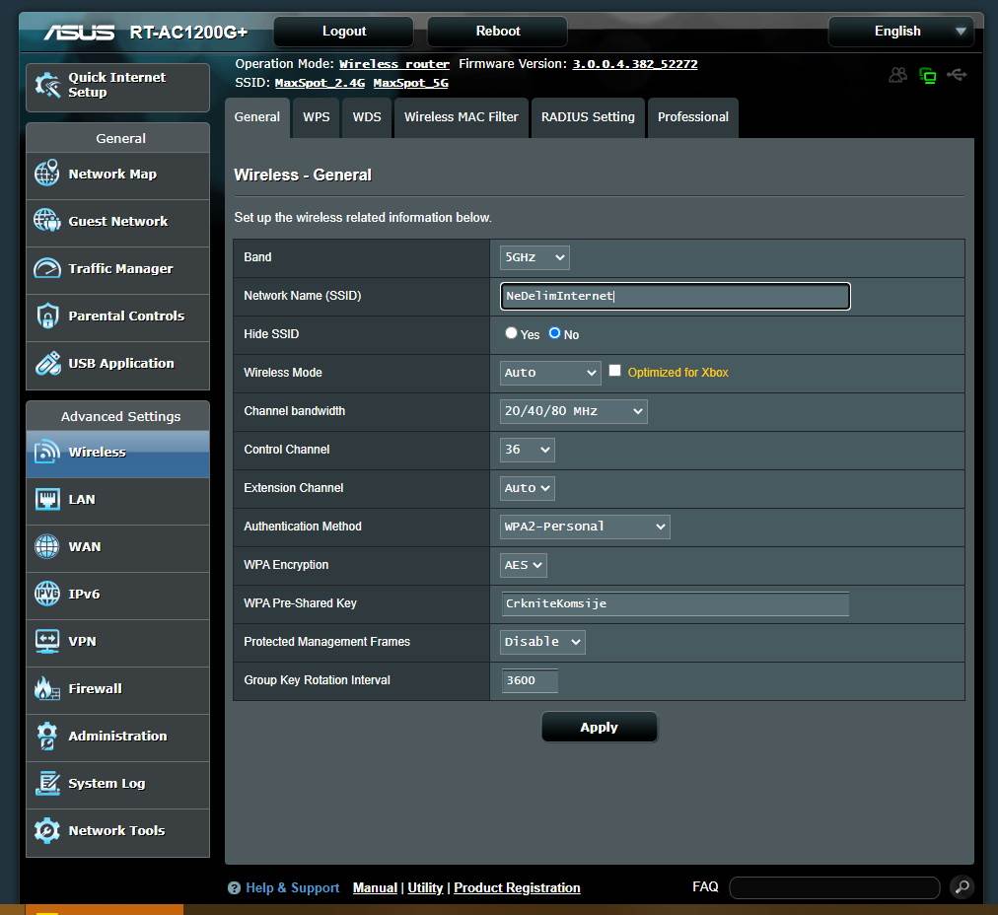998x915 pixels.
Task: Open the Professional tab
Action: pos(692,117)
